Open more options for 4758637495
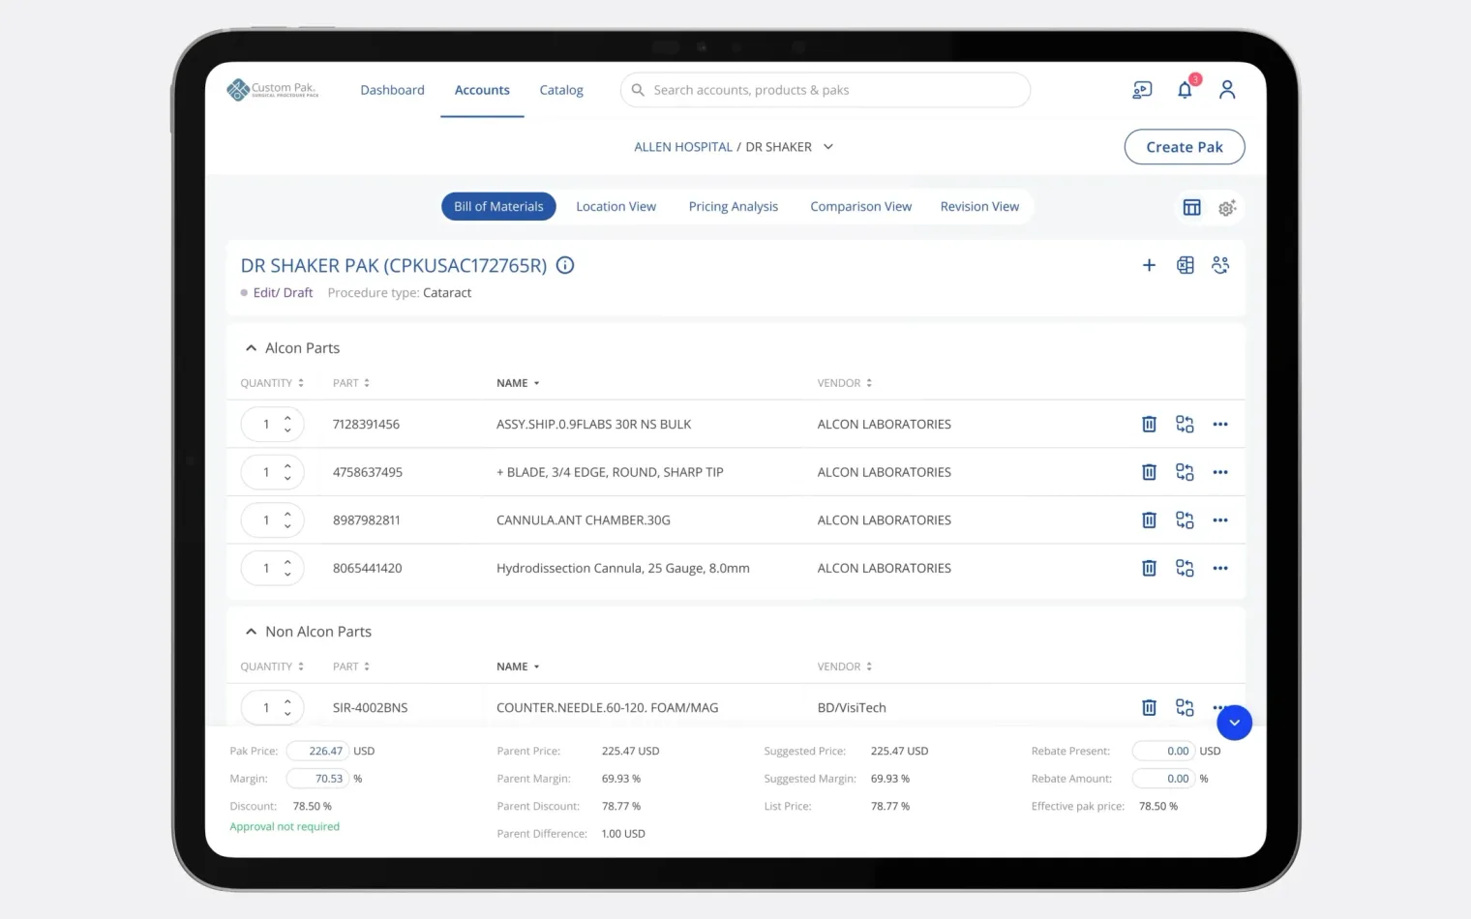Image resolution: width=1471 pixels, height=919 pixels. 1220,472
